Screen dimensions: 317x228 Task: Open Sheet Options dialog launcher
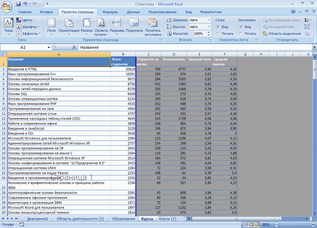click(x=257, y=39)
